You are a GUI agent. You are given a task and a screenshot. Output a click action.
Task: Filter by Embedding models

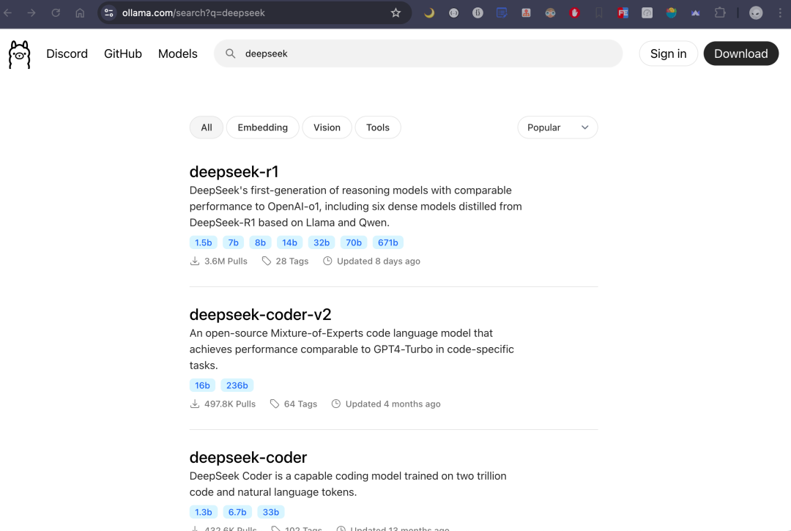click(262, 127)
